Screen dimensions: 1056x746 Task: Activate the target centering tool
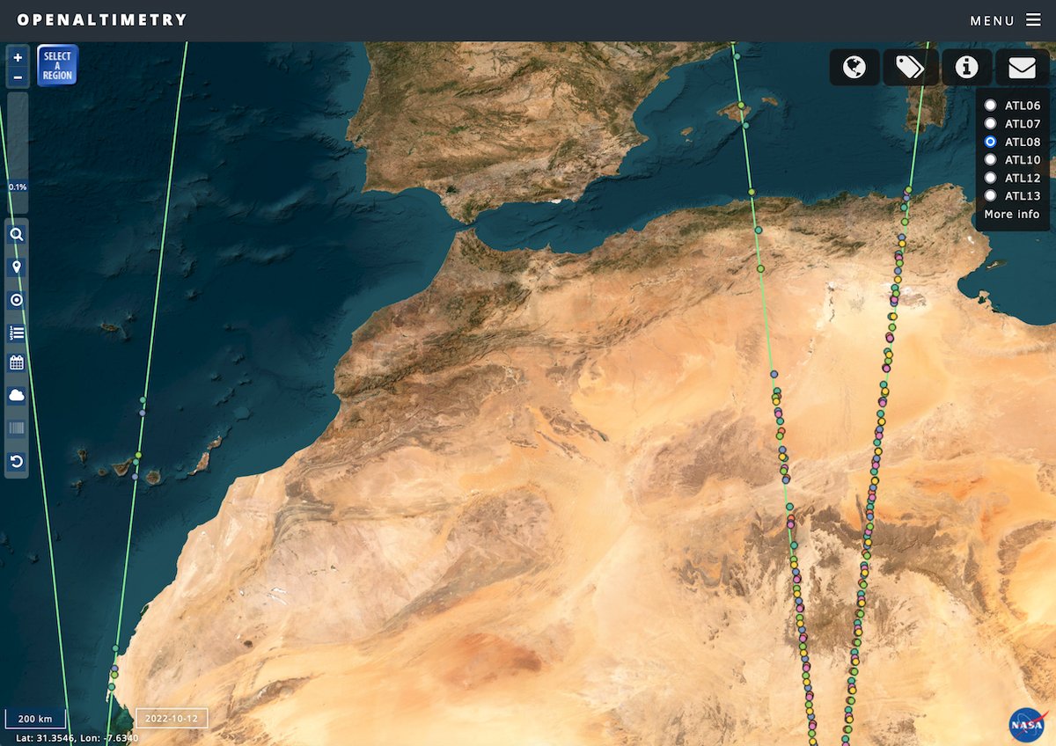tap(16, 299)
